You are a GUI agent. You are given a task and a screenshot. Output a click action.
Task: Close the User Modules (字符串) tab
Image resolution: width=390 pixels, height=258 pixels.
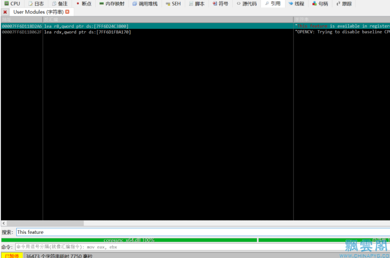67,12
